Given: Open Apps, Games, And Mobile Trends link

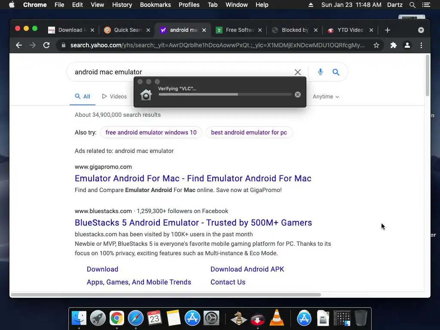Looking at the screenshot, I should click(139, 282).
